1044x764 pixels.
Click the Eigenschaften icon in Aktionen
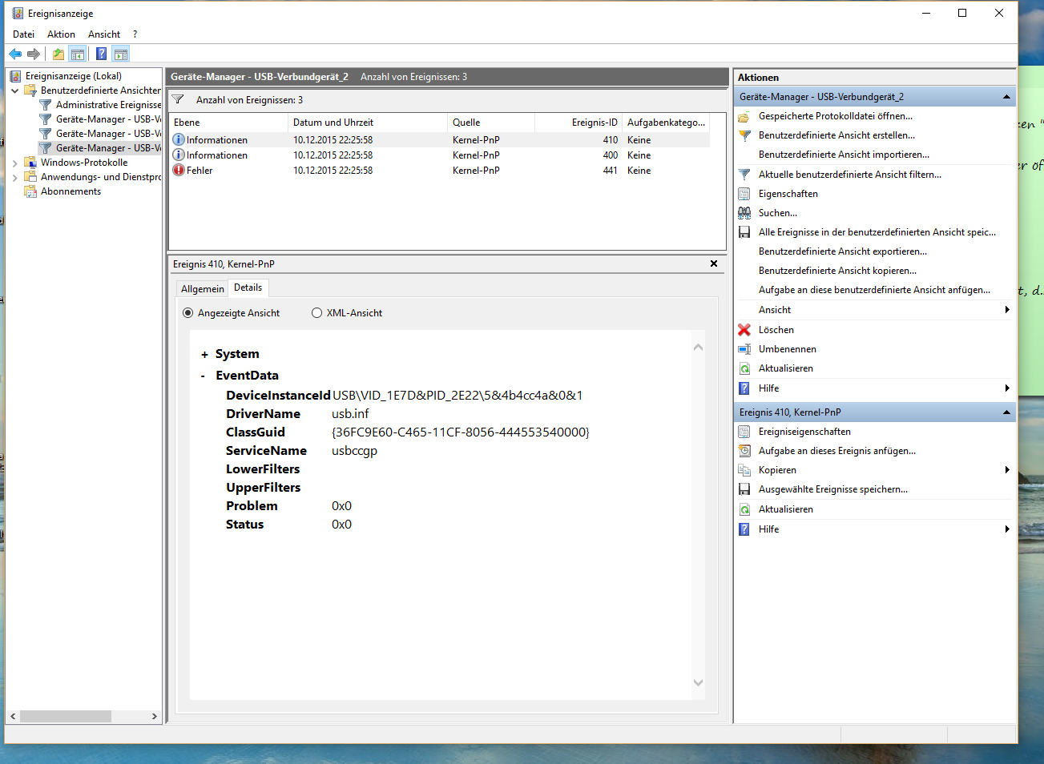tap(744, 194)
